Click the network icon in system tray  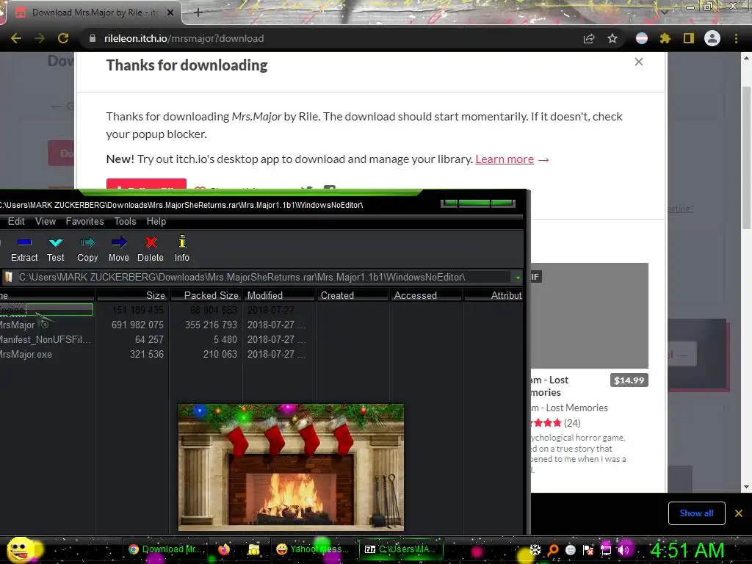tap(606, 549)
